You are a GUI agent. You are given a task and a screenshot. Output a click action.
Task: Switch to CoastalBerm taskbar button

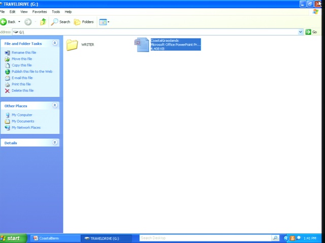(x=55, y=238)
